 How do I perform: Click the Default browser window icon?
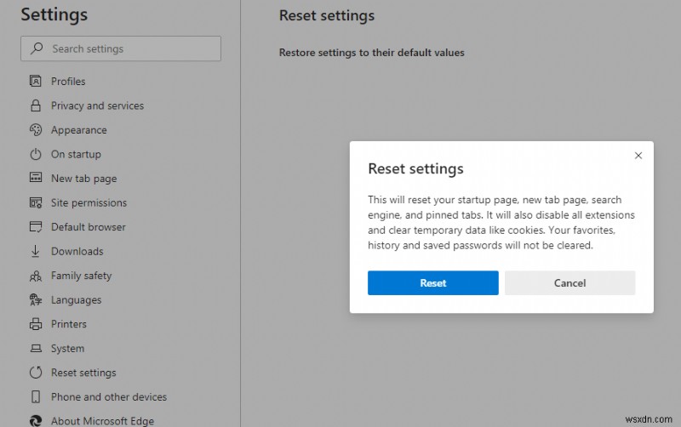tap(36, 227)
